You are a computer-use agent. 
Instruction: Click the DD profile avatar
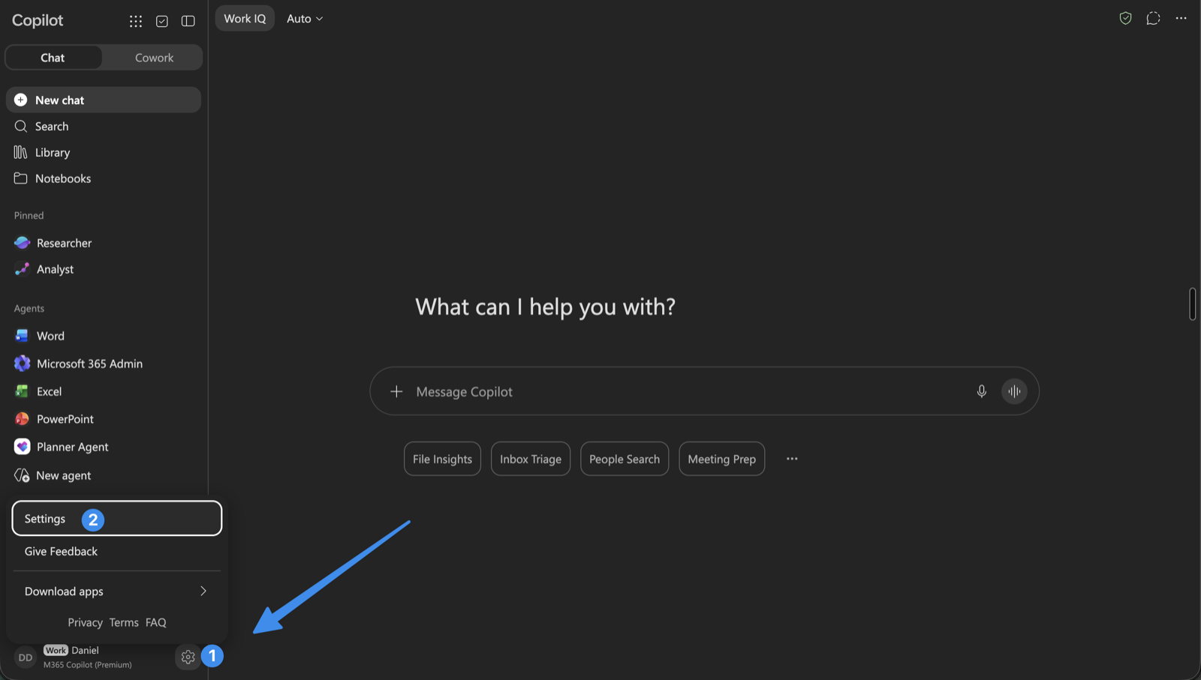point(26,658)
